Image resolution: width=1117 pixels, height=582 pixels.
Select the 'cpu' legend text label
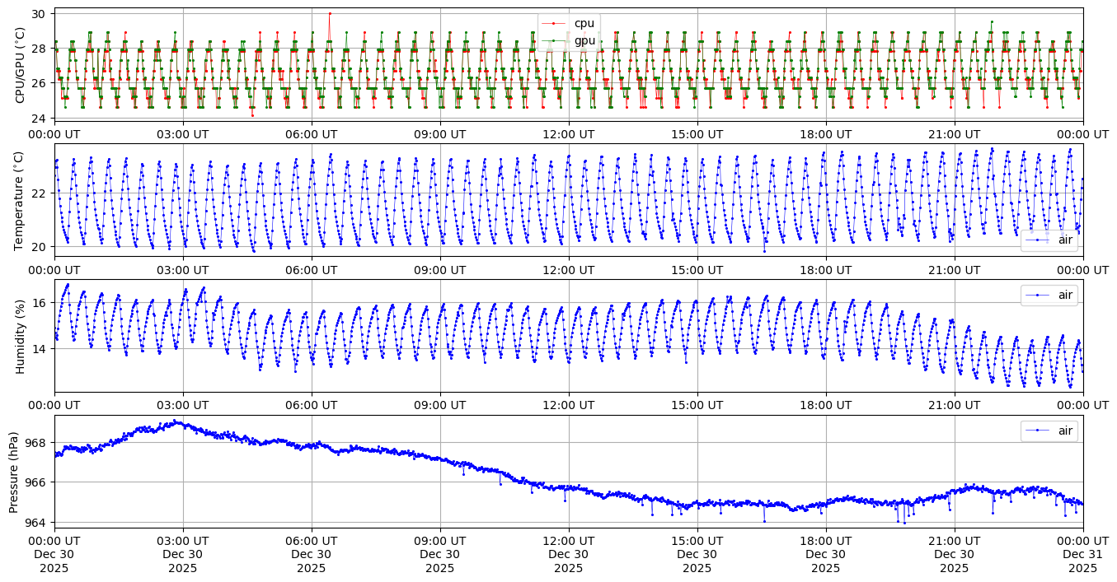pos(584,24)
